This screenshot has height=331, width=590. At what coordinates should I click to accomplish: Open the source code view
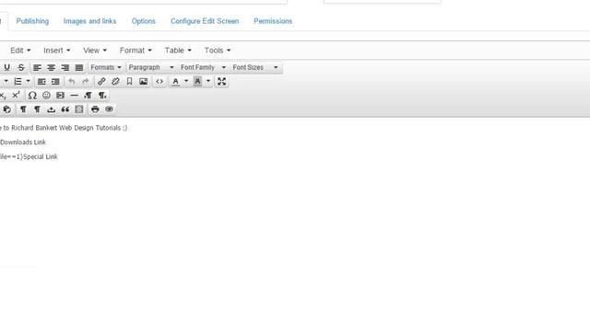click(x=159, y=82)
